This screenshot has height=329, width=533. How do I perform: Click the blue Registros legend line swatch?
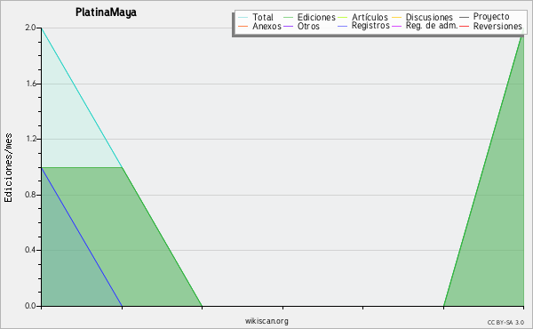click(342, 26)
